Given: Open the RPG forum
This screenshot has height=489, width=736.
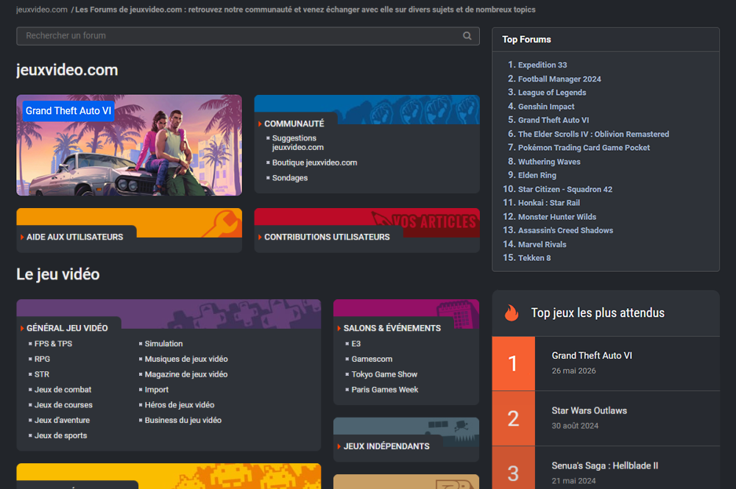Looking at the screenshot, I should pyautogui.click(x=42, y=359).
